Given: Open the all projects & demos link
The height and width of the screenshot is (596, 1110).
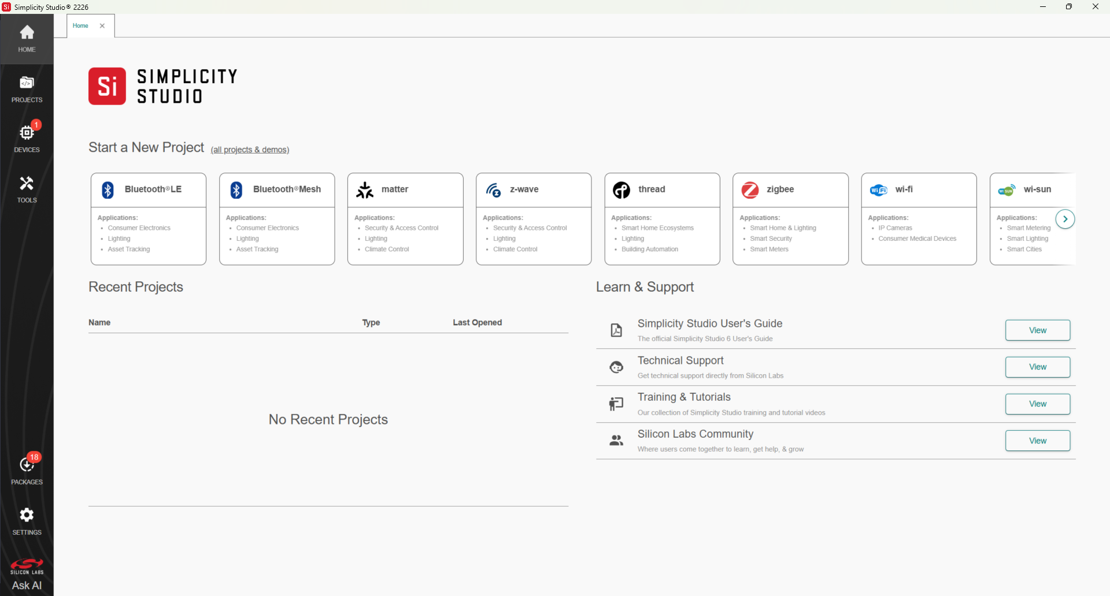Looking at the screenshot, I should pyautogui.click(x=250, y=150).
